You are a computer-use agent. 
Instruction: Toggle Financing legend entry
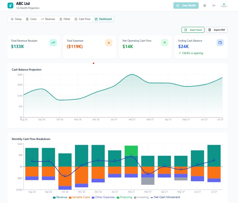click(x=124, y=197)
